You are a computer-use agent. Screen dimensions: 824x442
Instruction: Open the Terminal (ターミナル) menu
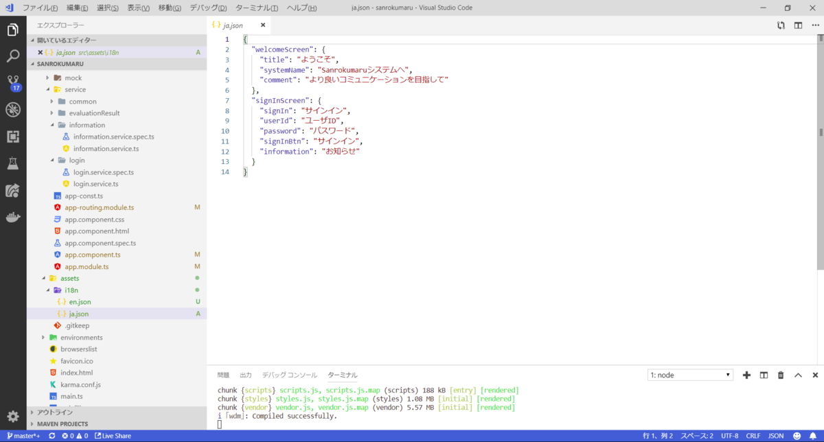[256, 8]
